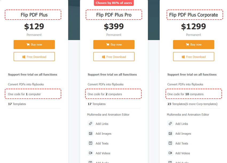Click the Add Links icon in Corporate column

coord(170,124)
